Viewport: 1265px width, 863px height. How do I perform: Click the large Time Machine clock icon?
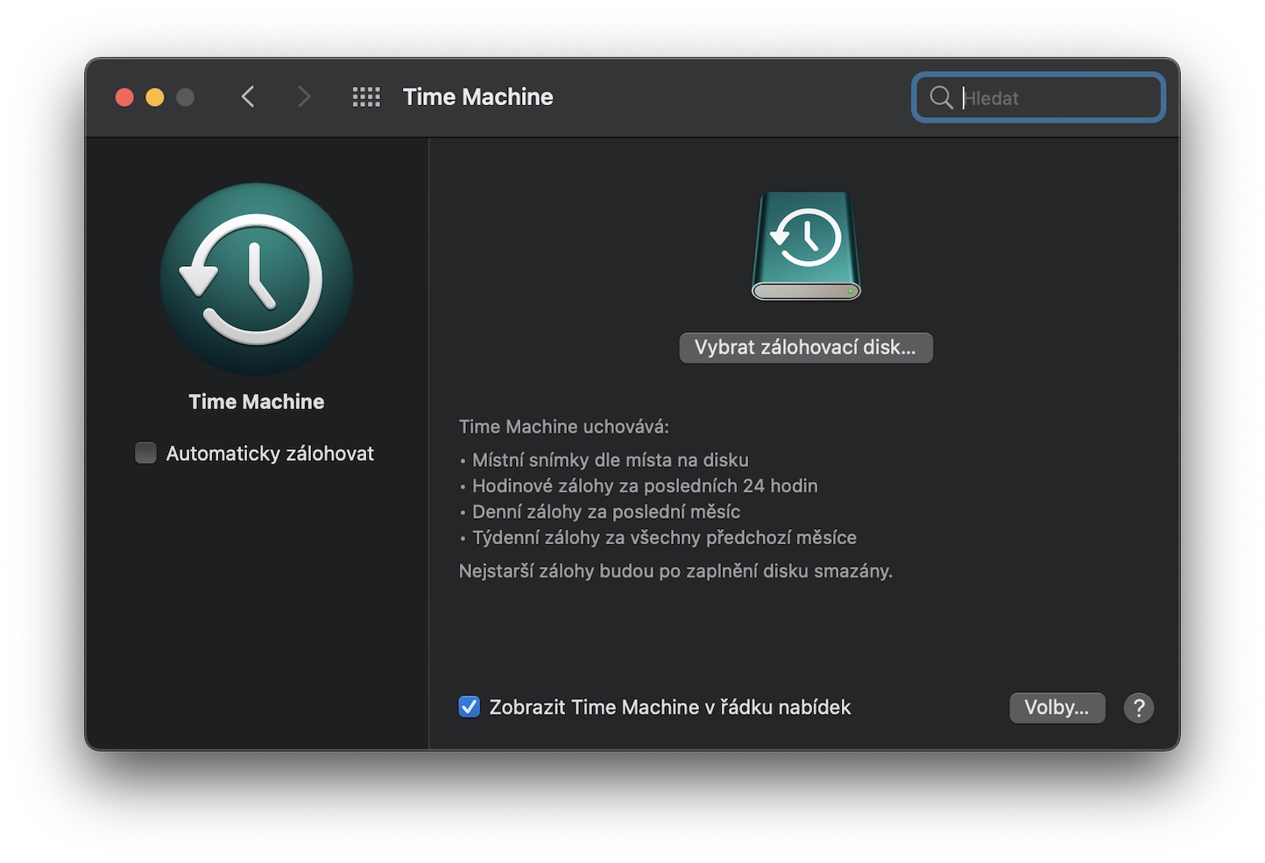point(257,279)
